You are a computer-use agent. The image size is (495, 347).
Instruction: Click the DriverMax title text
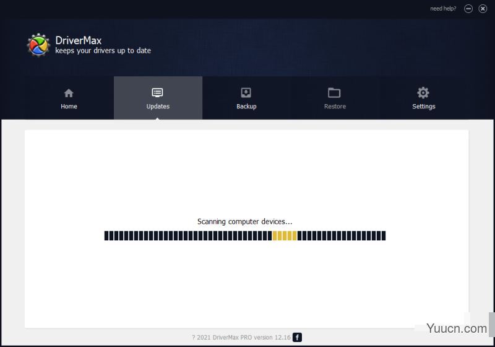[79, 40]
